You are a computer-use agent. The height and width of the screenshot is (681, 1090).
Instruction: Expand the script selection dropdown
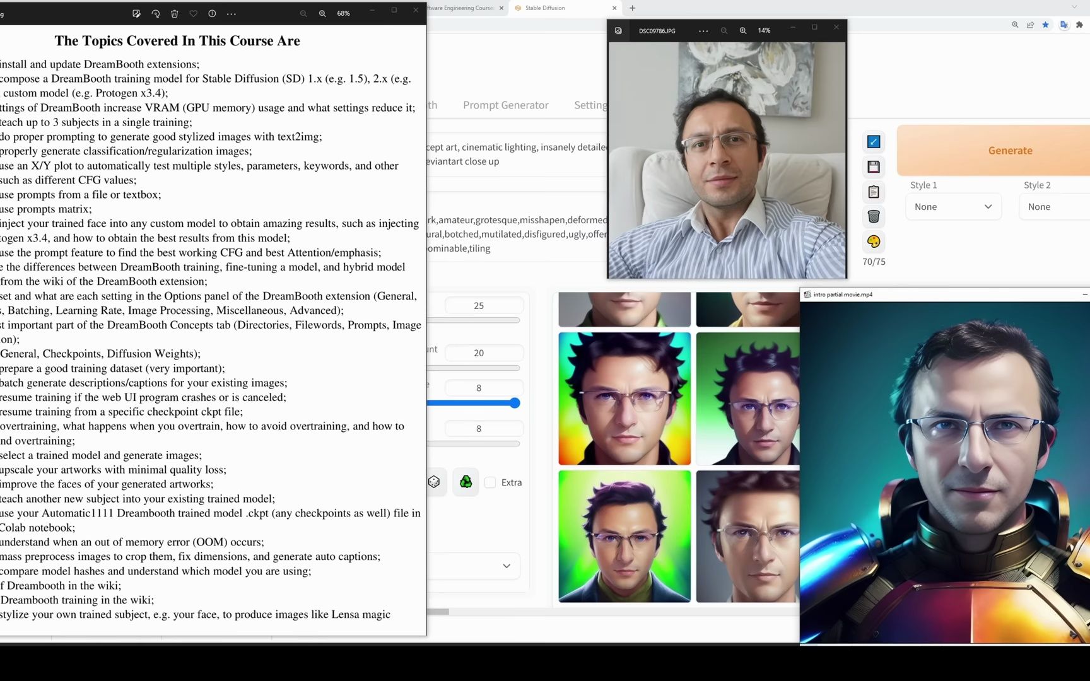pos(473,566)
